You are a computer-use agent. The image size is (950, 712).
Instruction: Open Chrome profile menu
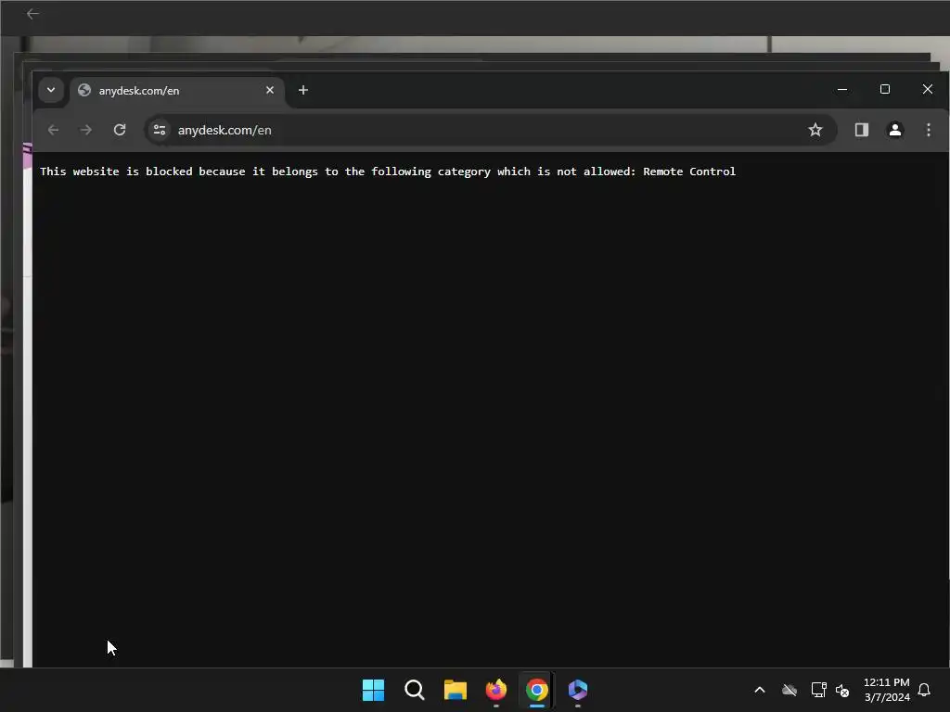point(895,130)
